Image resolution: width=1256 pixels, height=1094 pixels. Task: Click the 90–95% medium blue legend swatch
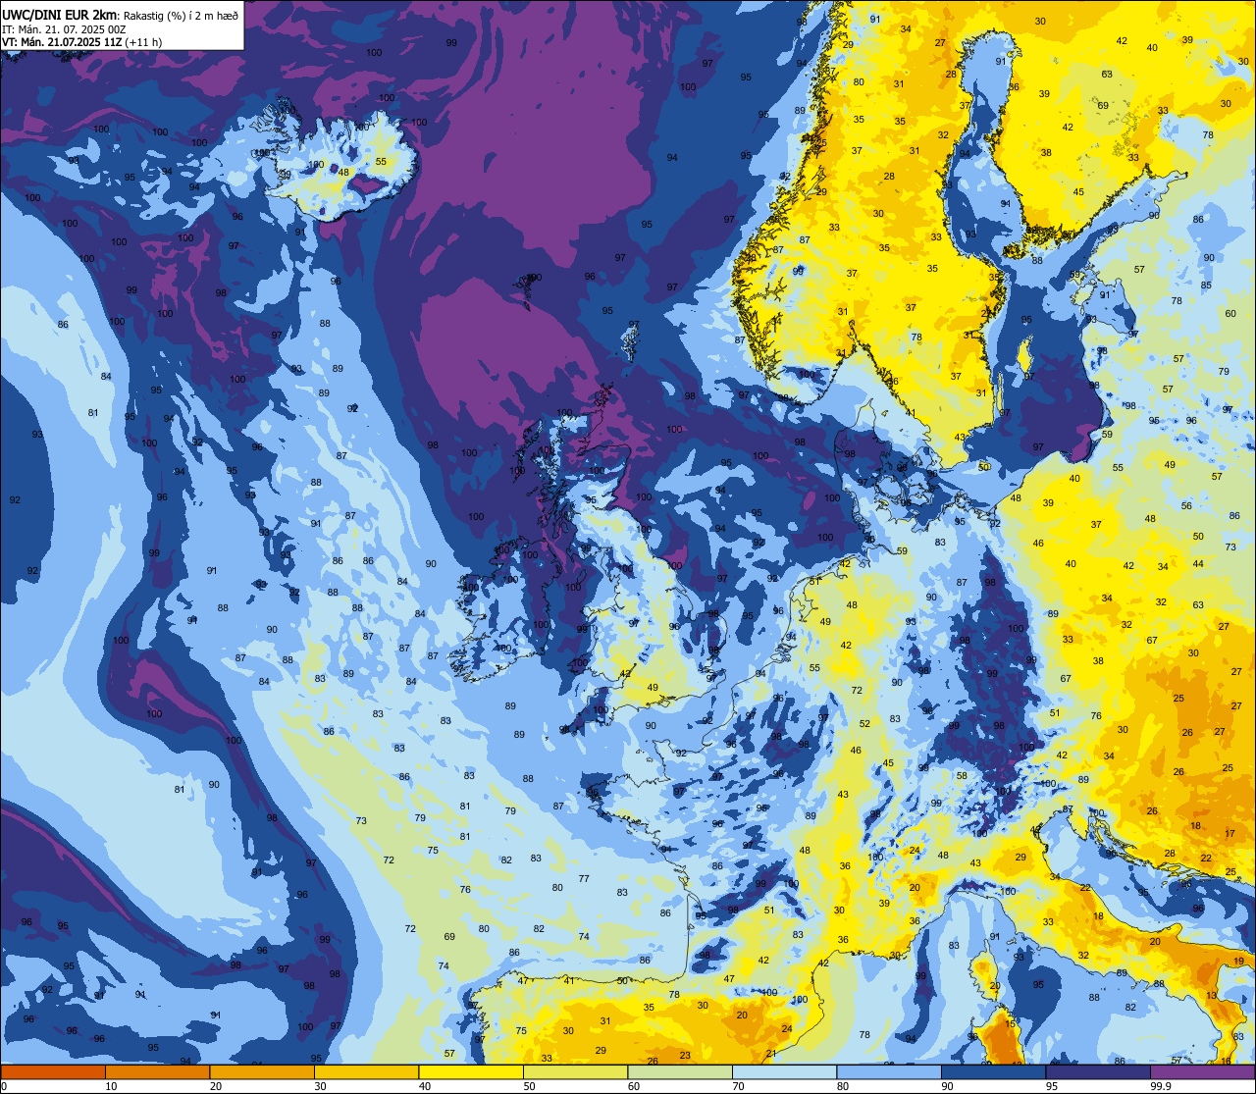[x=993, y=1071]
